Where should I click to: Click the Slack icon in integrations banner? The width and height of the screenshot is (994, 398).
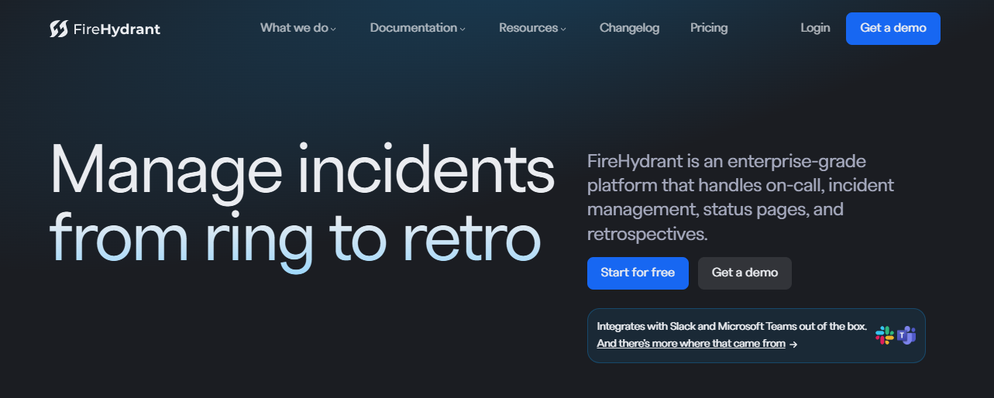pyautogui.click(x=885, y=335)
